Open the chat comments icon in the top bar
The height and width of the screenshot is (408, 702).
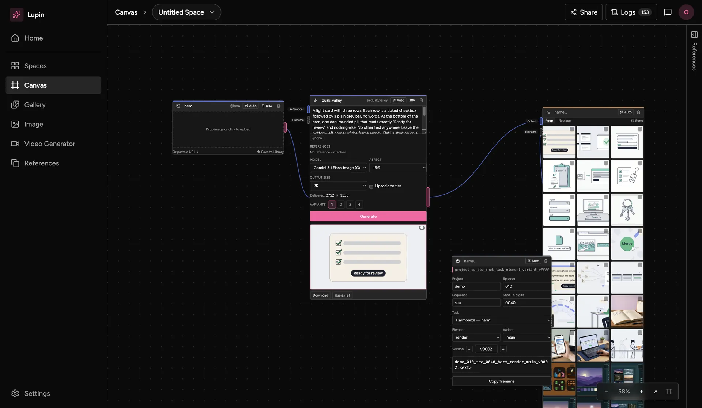tap(668, 12)
